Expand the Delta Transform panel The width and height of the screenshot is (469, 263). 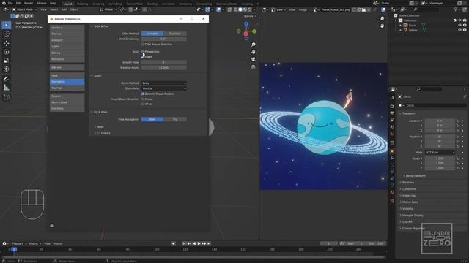click(x=416, y=176)
